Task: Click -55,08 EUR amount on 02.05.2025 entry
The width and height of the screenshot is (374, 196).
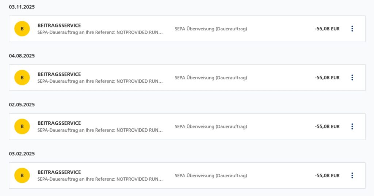Action: tap(327, 127)
